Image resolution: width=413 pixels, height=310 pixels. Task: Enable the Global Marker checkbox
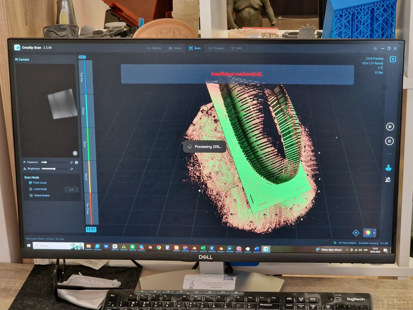click(x=31, y=195)
